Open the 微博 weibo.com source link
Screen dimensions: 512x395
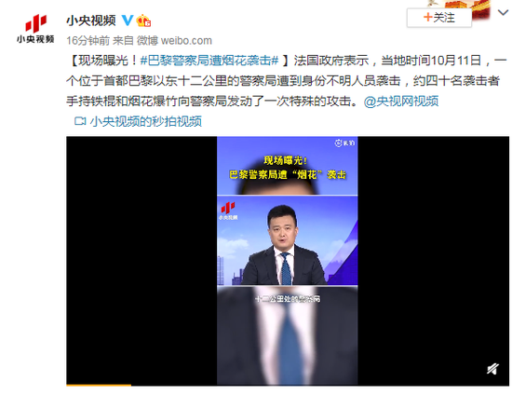(x=174, y=40)
